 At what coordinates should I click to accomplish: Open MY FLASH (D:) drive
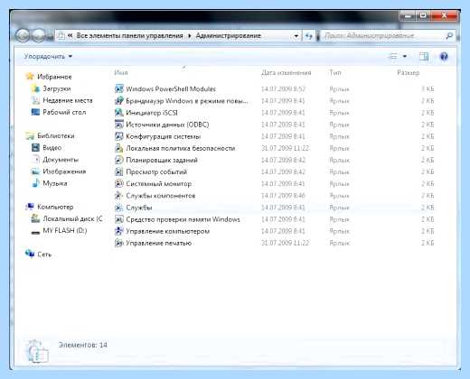(64, 231)
